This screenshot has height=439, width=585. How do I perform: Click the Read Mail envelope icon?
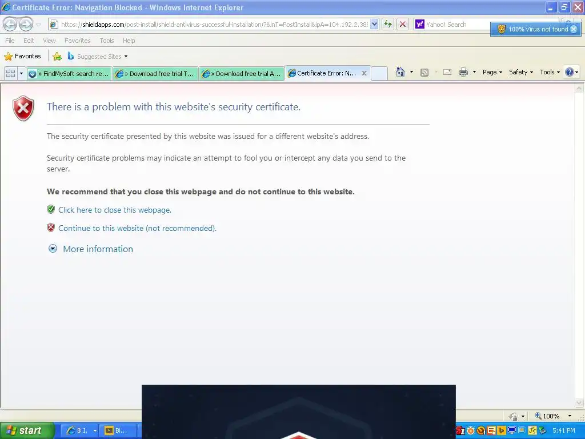447,72
